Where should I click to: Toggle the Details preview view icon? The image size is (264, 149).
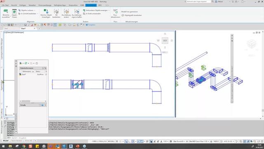42,105
